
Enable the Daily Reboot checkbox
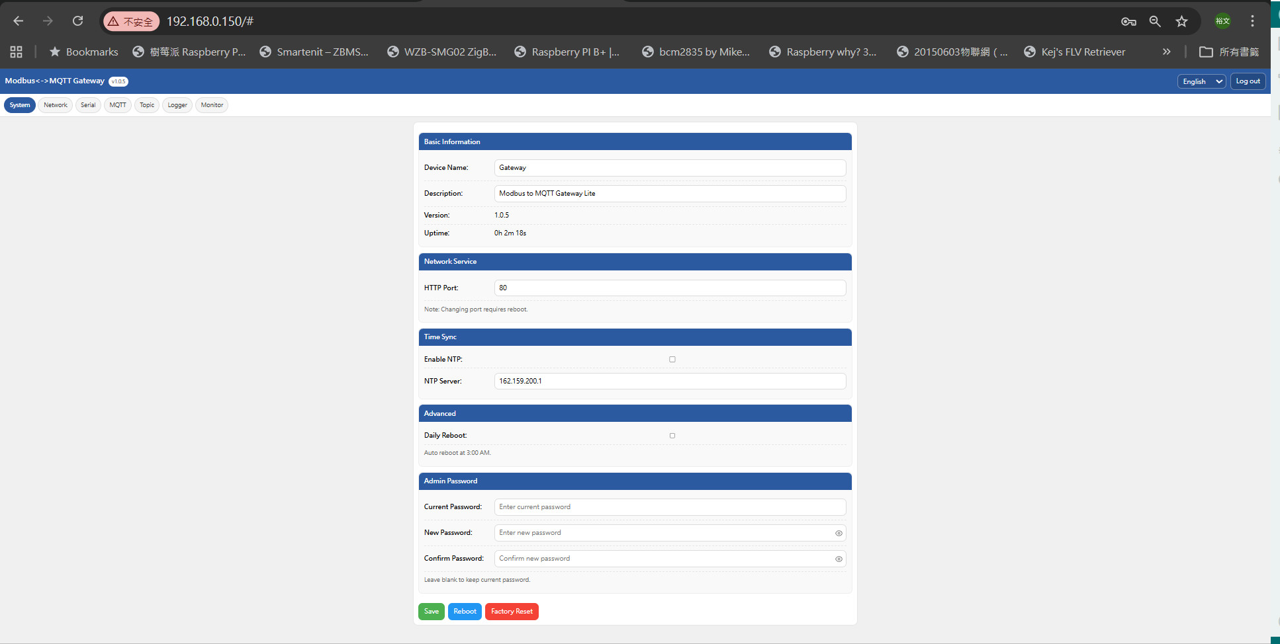(x=672, y=435)
